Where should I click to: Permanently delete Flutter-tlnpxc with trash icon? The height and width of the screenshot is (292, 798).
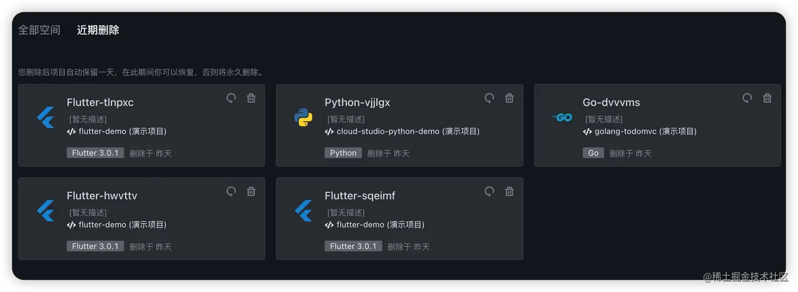(251, 98)
